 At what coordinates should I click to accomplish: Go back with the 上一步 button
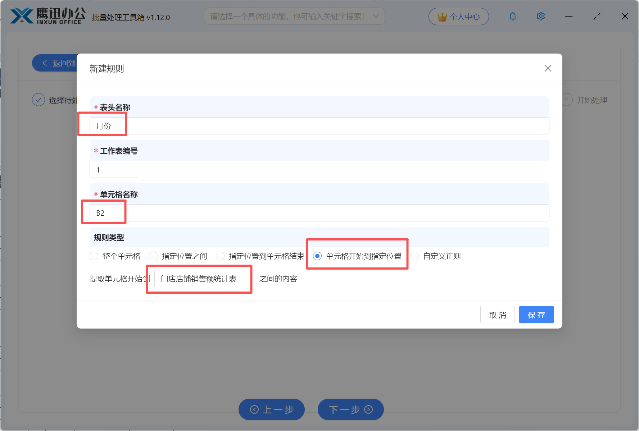(272, 409)
